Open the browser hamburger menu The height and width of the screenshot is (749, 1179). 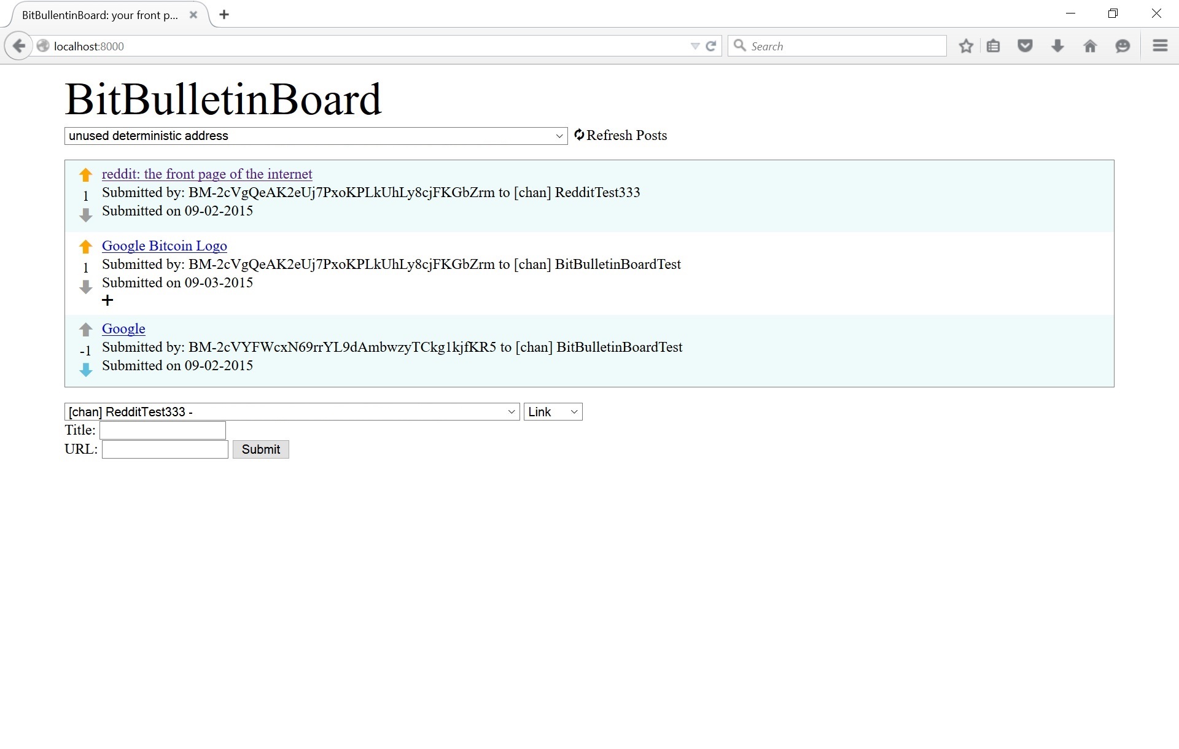[x=1160, y=46]
